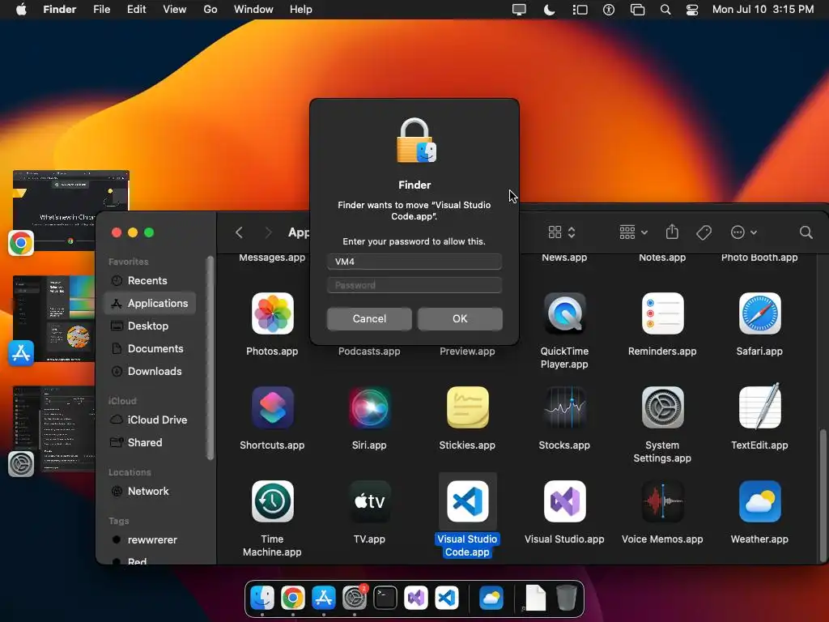829x622 pixels.
Task: Click Cancel in the Finder password dialog
Action: coord(369,319)
